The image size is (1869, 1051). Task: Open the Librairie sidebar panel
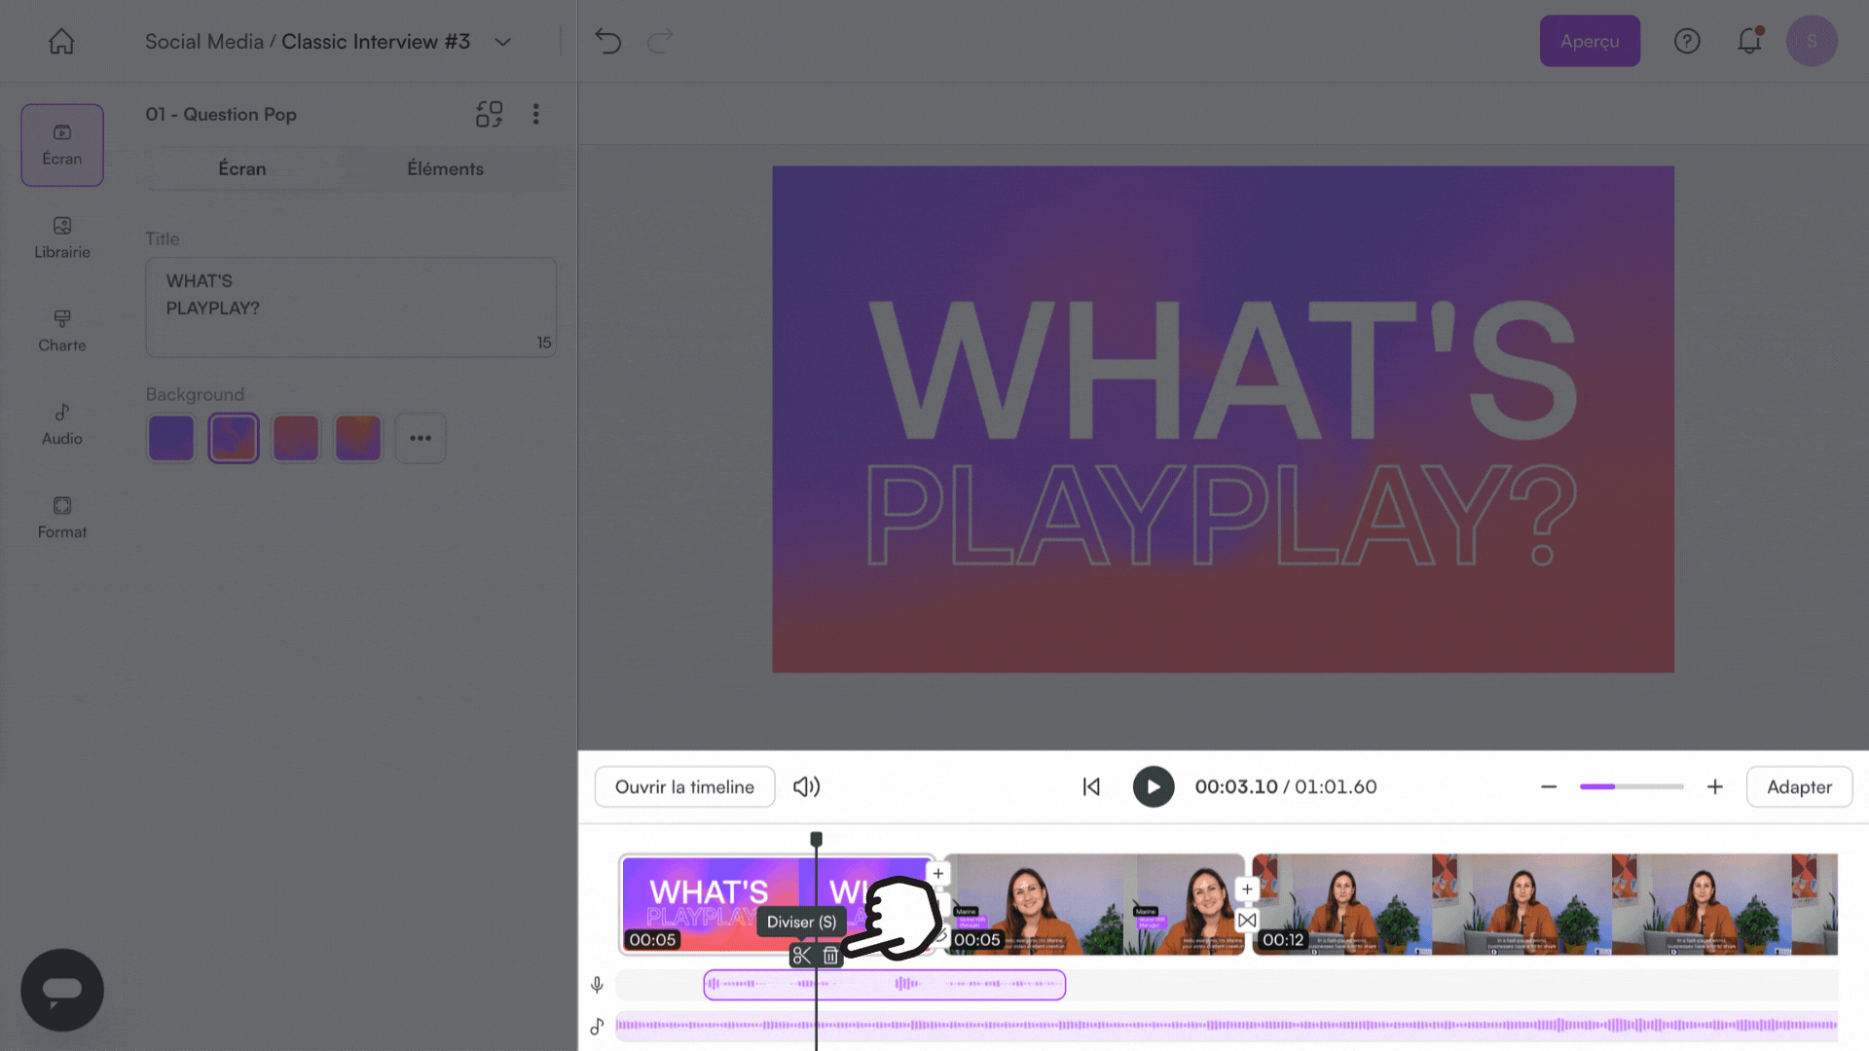(x=62, y=236)
